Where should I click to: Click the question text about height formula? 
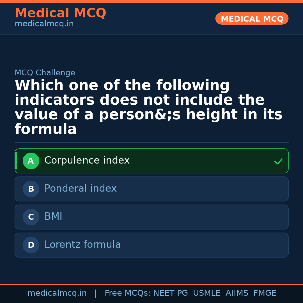pyautogui.click(x=148, y=107)
